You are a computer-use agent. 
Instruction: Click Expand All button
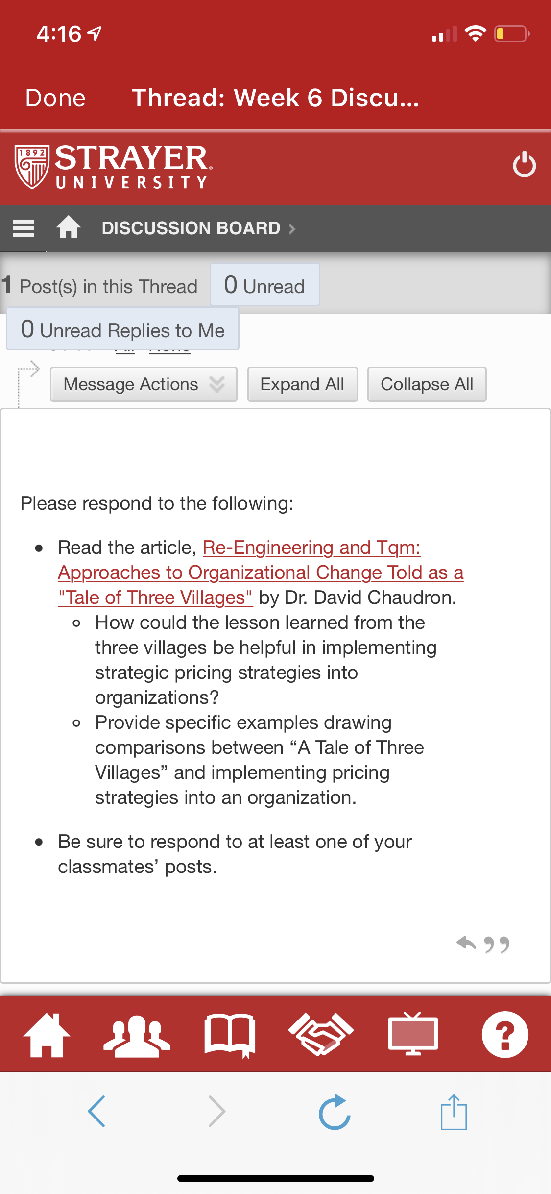302,384
